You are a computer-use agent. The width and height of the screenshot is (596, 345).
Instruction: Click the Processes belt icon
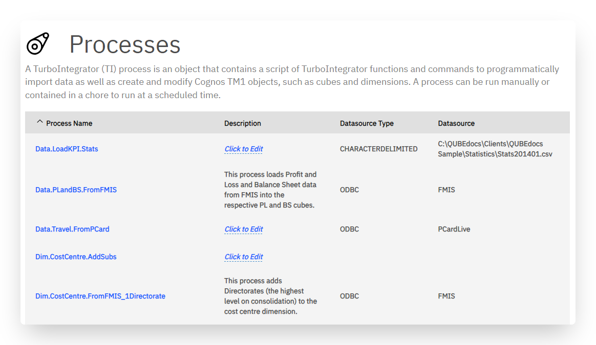pos(37,43)
